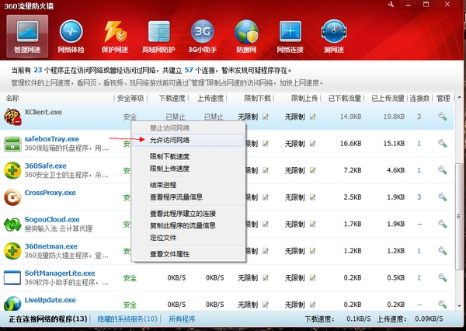Edit upload limit icon for LiveUpdate.exe
This screenshot has height=331, width=466.
(x=312, y=305)
